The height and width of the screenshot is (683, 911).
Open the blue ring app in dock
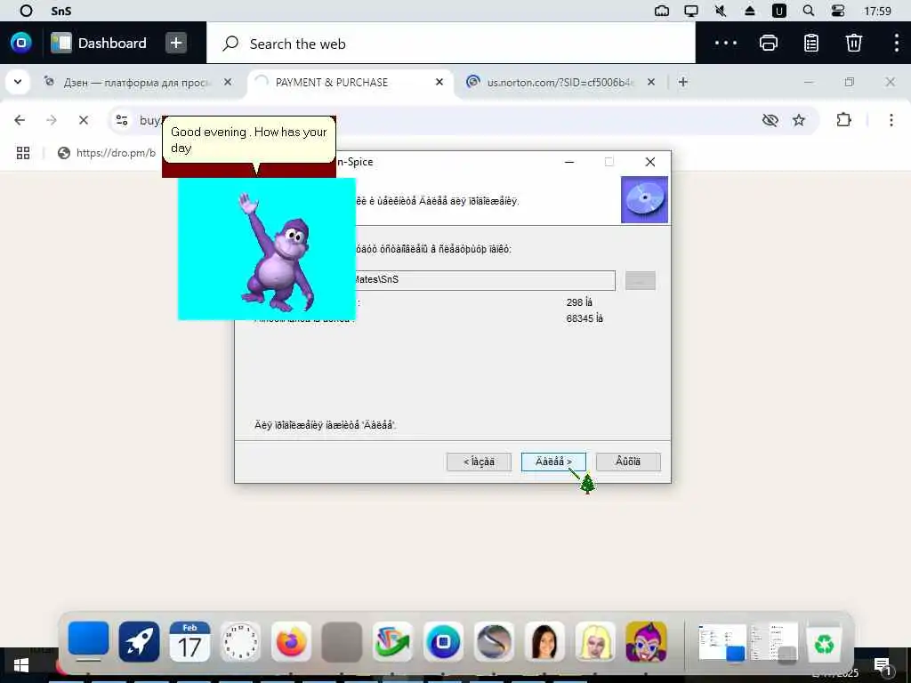pyautogui.click(x=443, y=642)
